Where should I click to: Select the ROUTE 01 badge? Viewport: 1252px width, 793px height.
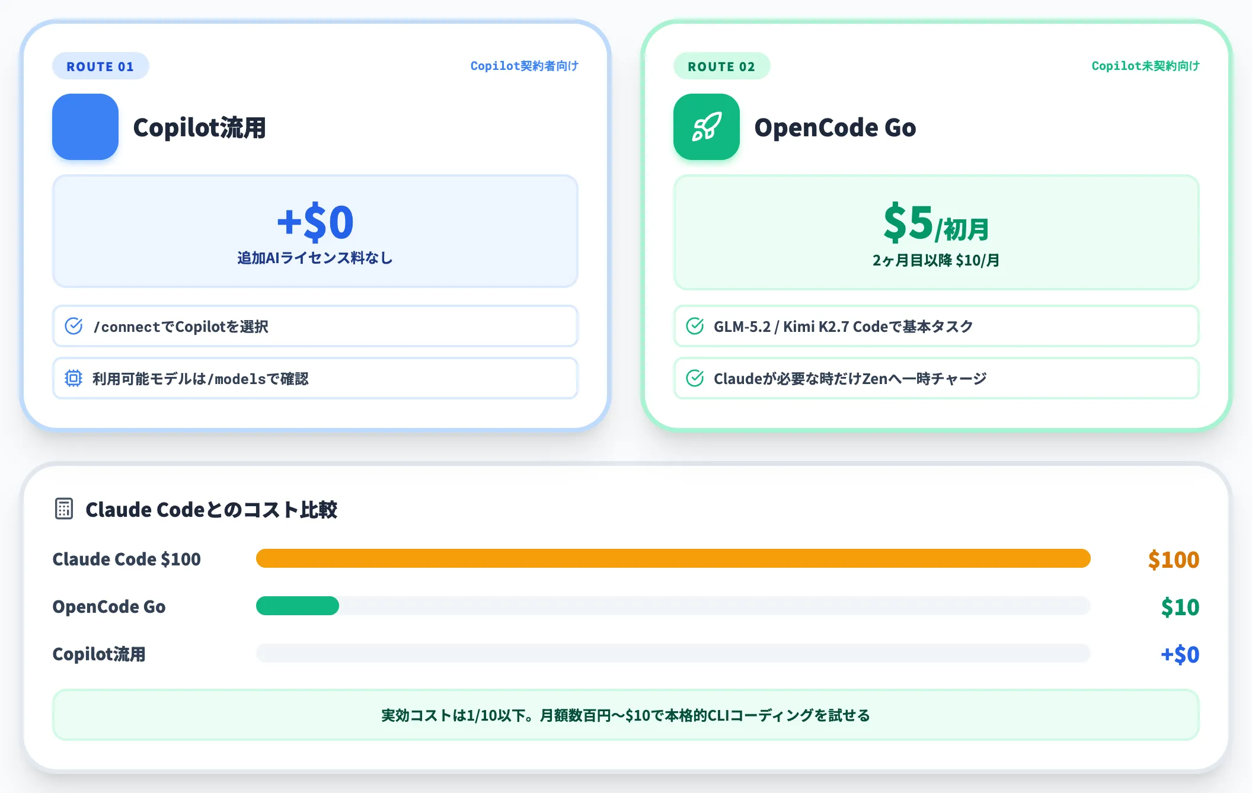coord(100,66)
